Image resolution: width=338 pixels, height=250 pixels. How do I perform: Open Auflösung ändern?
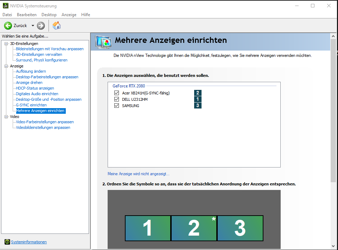31,71
